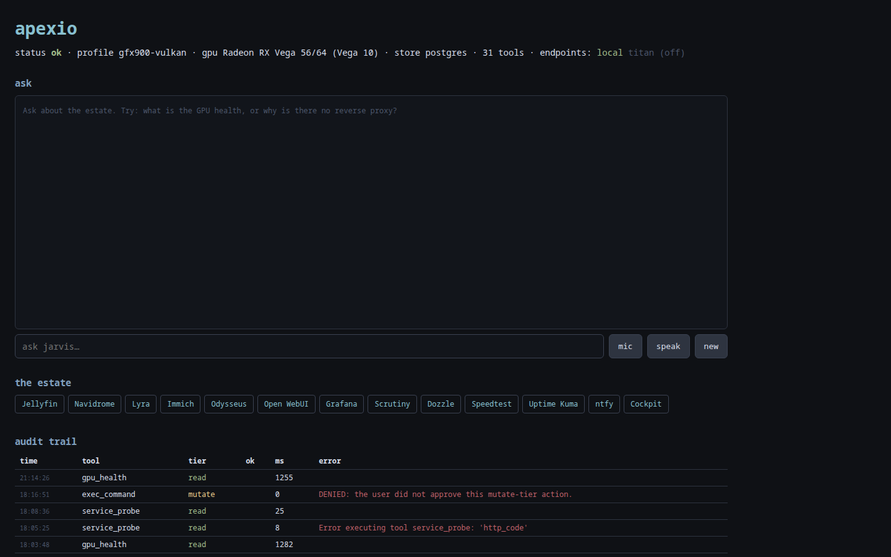Click inside the ask conversation area

371,212
